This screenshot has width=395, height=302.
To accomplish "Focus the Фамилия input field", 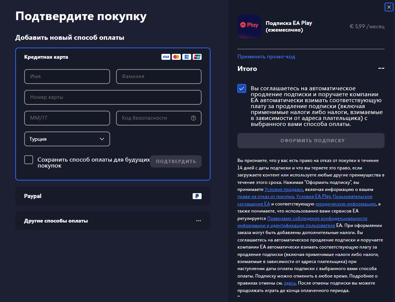I will click(159, 77).
